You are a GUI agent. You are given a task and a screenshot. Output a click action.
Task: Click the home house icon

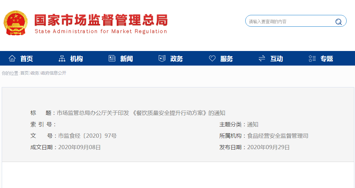click(x=12, y=59)
